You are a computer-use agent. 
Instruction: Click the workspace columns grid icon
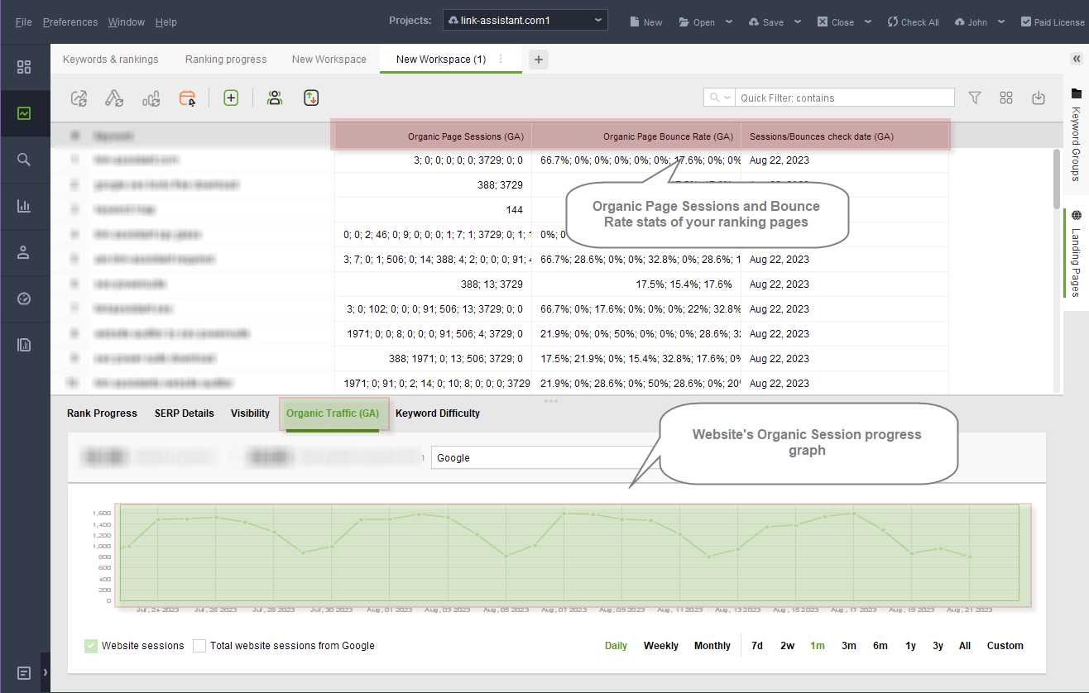(x=1006, y=98)
